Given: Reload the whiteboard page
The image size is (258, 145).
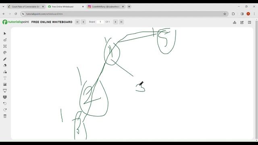Looking at the screenshot, I should click(x=16, y=14).
